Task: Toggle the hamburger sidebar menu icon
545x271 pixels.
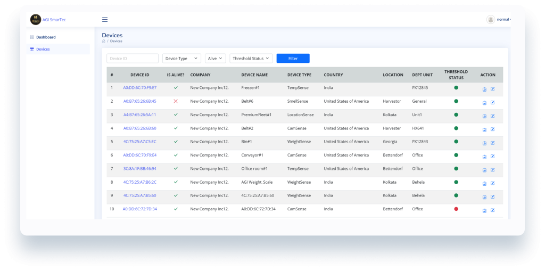Action: pyautogui.click(x=105, y=20)
